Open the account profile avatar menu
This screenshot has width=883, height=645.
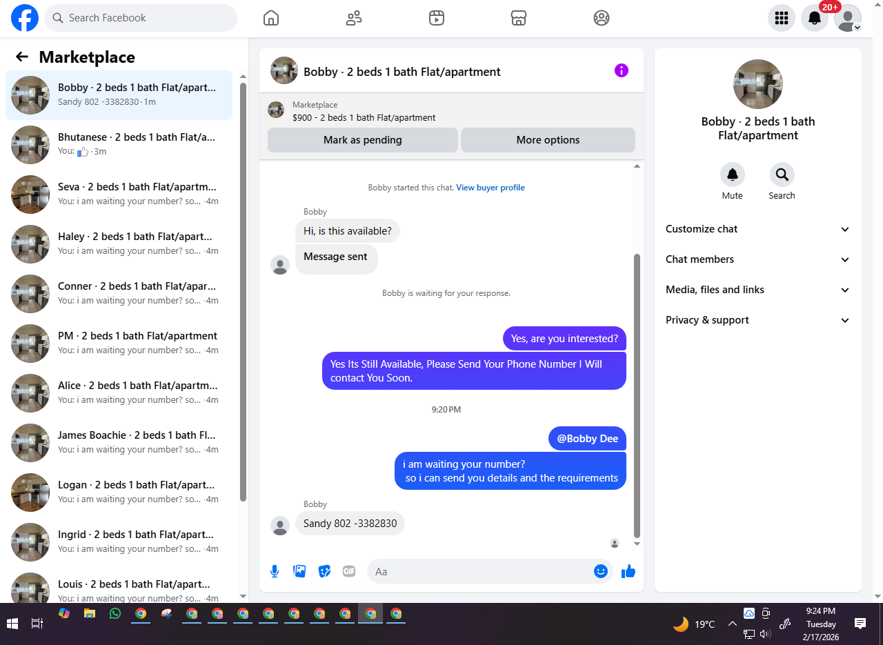(x=848, y=18)
